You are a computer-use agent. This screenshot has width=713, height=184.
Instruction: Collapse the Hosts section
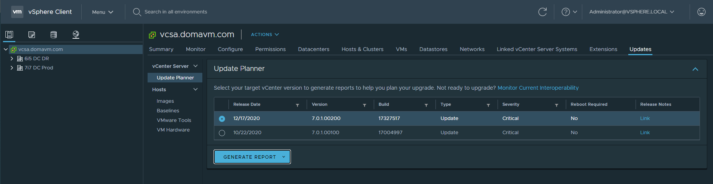click(195, 89)
